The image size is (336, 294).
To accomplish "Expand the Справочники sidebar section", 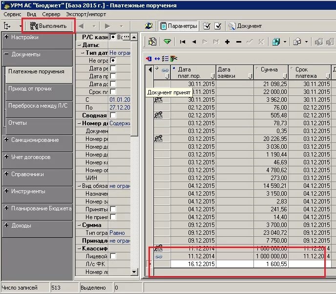I will point(6,174).
